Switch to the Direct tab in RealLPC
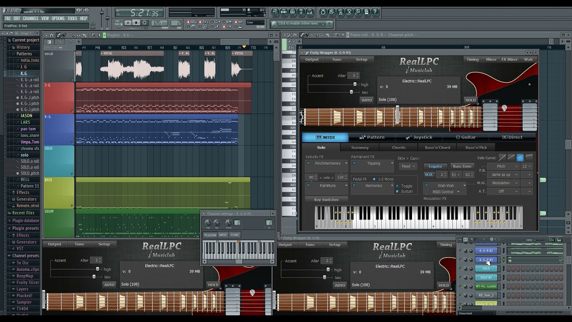 513,137
